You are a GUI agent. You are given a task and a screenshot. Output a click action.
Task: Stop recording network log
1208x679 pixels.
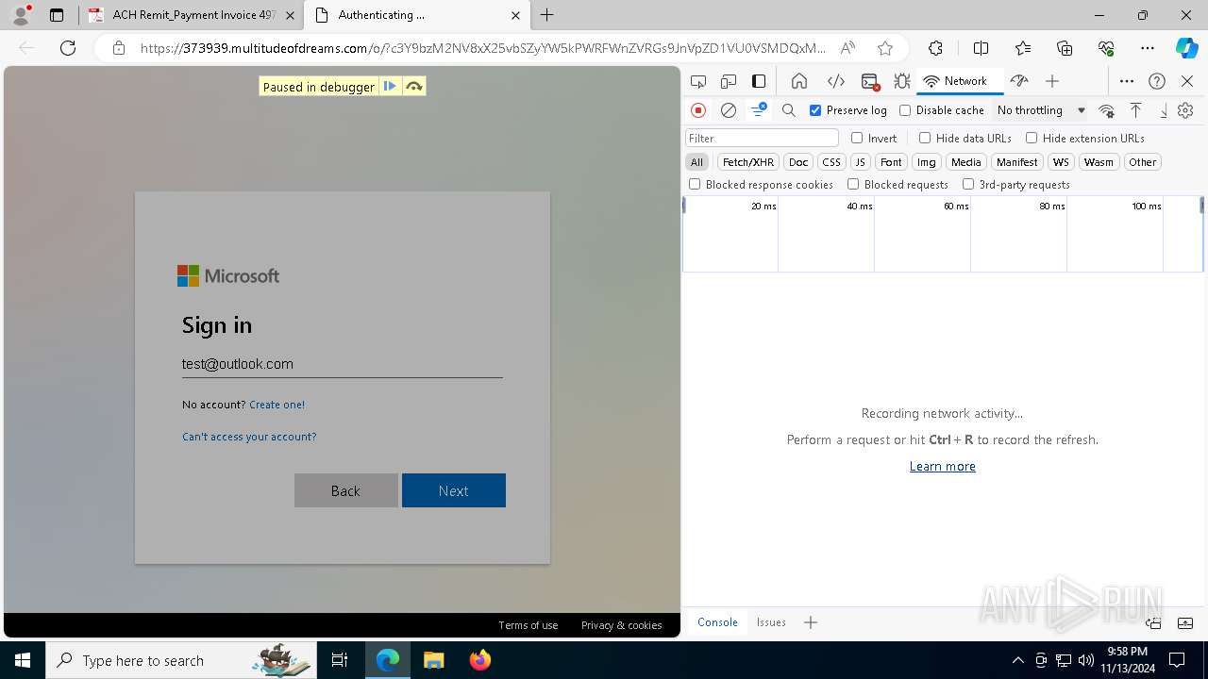point(698,110)
